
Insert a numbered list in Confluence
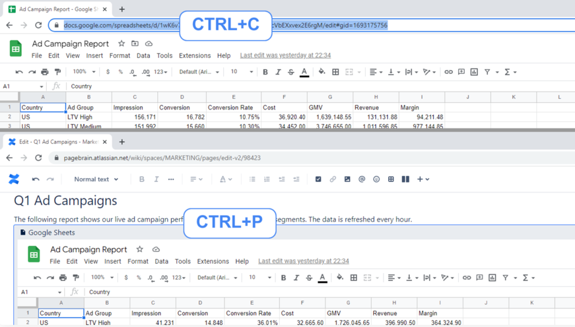coord(267,179)
